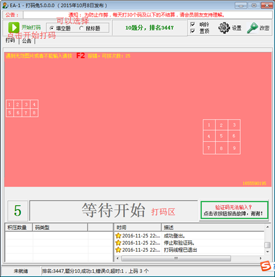Click the 停止取验证码 log entry
The height and width of the screenshot is (277, 275).
(190, 243)
